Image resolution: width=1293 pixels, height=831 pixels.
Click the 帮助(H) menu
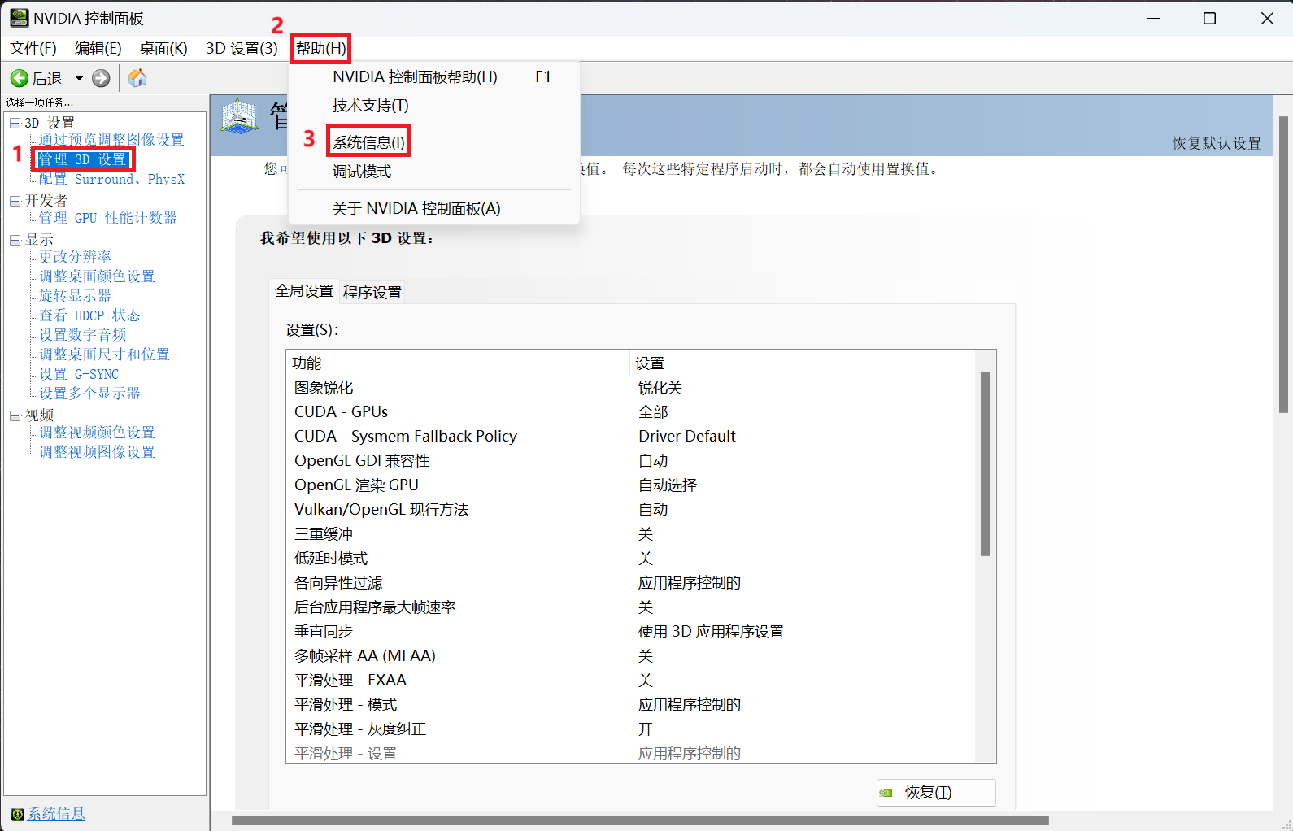coord(321,49)
